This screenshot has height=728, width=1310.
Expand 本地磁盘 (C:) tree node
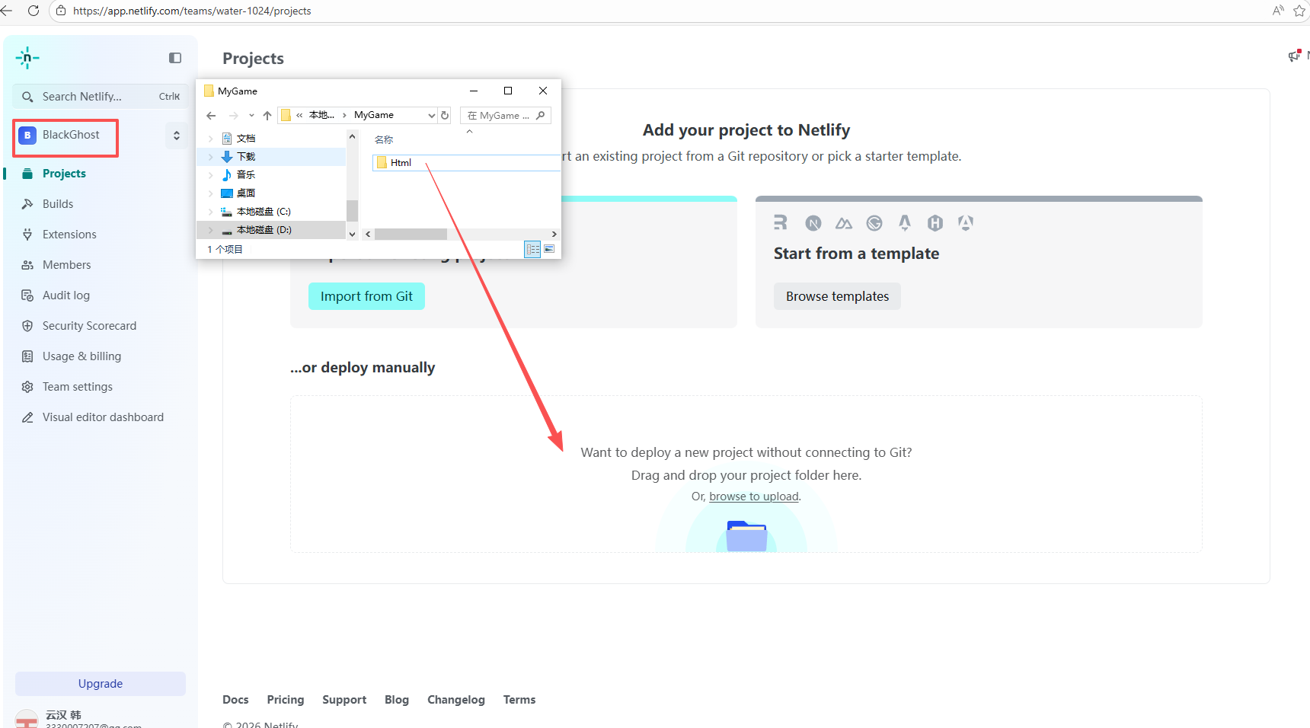[x=211, y=212]
